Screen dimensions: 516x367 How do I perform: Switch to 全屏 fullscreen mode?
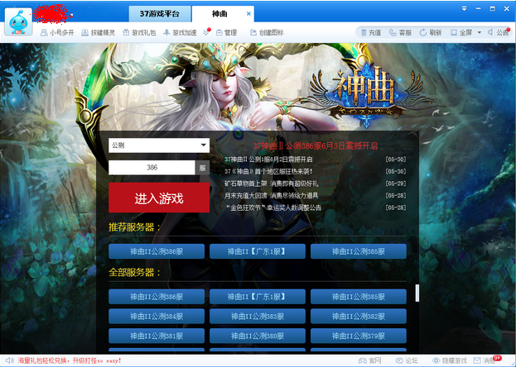(461, 32)
